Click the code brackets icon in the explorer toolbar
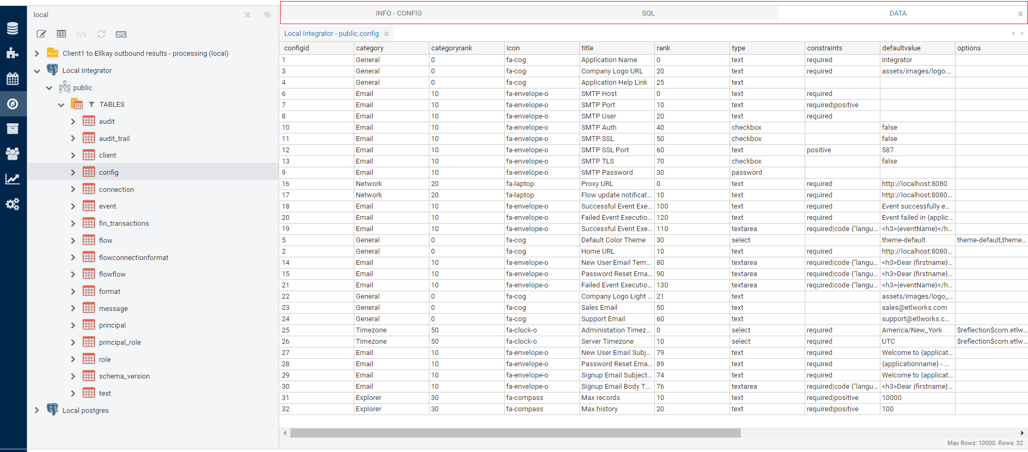1028x452 pixels. [81, 34]
